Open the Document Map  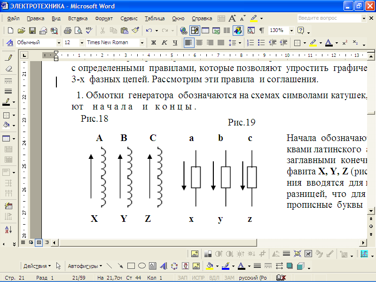click(251, 31)
